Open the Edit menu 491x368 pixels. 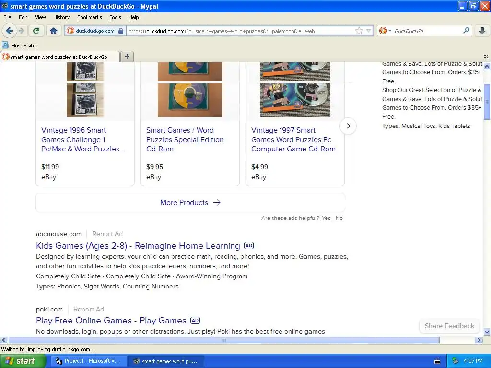23,18
